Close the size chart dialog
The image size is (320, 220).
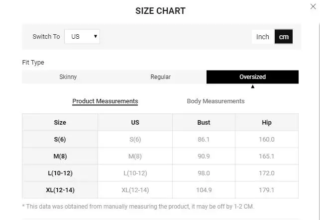313,6
